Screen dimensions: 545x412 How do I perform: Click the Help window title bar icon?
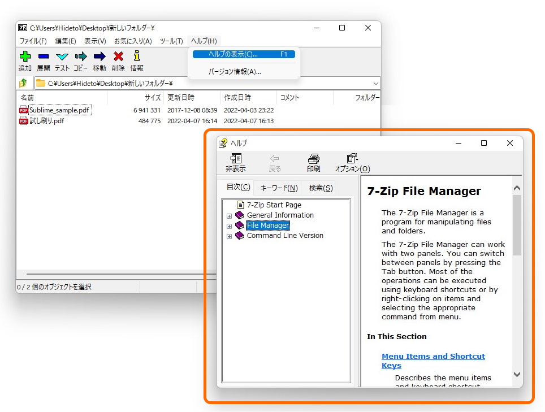click(223, 143)
